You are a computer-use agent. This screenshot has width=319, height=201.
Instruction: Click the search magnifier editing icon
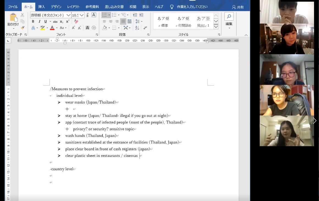[229, 16]
